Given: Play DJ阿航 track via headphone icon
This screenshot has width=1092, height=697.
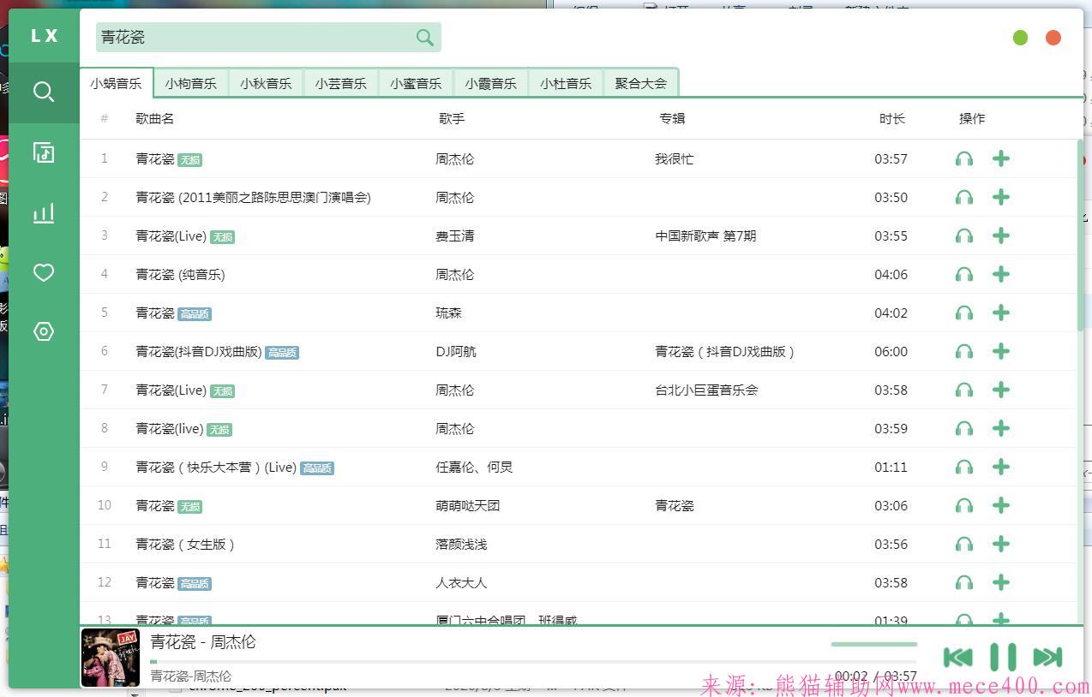Looking at the screenshot, I should [x=964, y=352].
